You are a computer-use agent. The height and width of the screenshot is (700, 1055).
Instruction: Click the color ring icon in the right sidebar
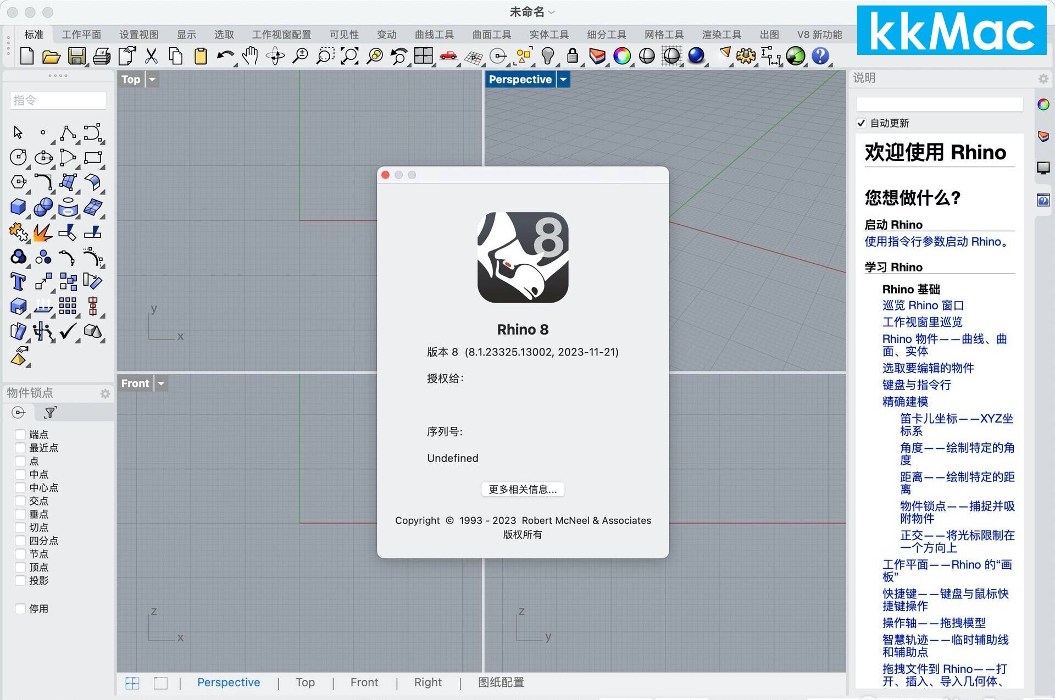click(x=1043, y=104)
